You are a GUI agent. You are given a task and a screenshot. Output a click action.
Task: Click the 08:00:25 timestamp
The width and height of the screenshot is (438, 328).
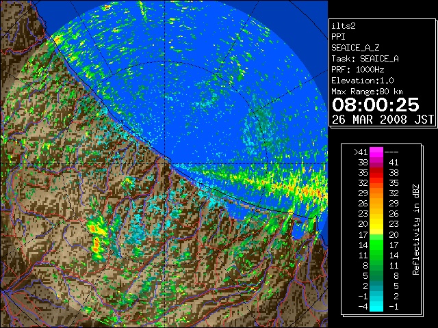[376, 105]
